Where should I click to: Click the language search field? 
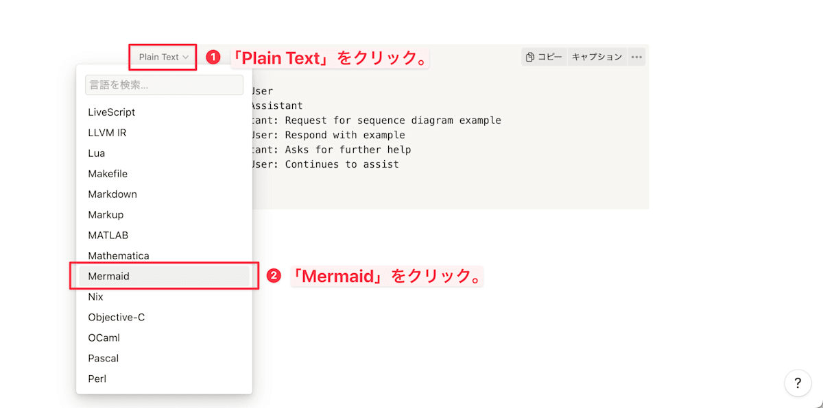click(x=164, y=85)
